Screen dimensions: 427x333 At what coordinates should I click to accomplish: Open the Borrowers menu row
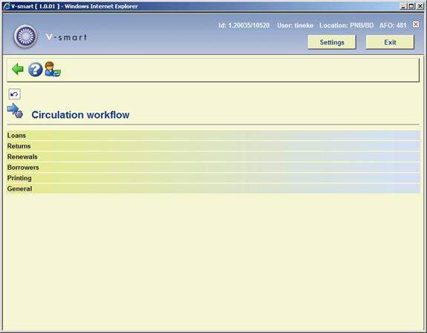[213, 168]
